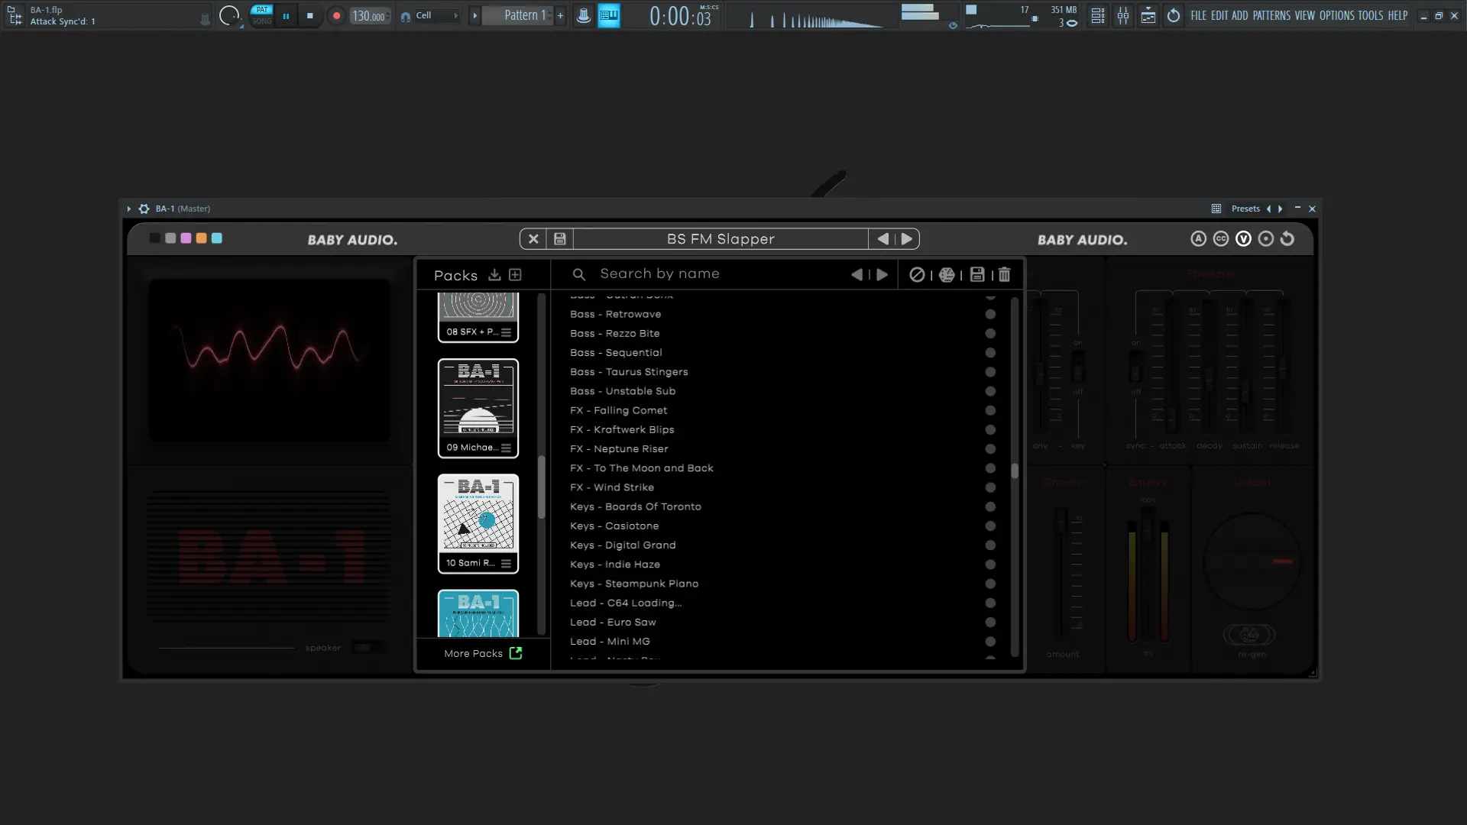Click the reset arrow icon in the plugin header
Screen dimensions: 1467x825
(x=1287, y=239)
